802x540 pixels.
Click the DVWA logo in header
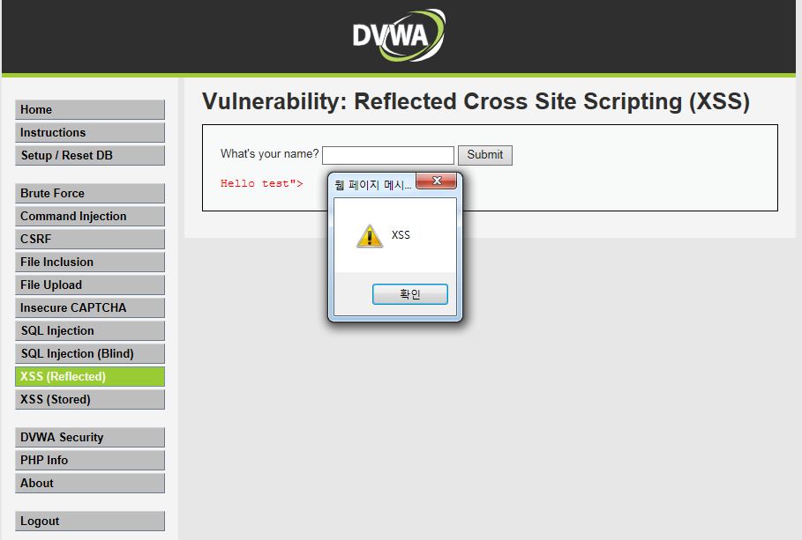coord(399,35)
